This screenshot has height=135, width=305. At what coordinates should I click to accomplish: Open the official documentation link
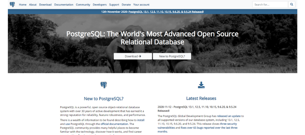[x=115, y=124]
